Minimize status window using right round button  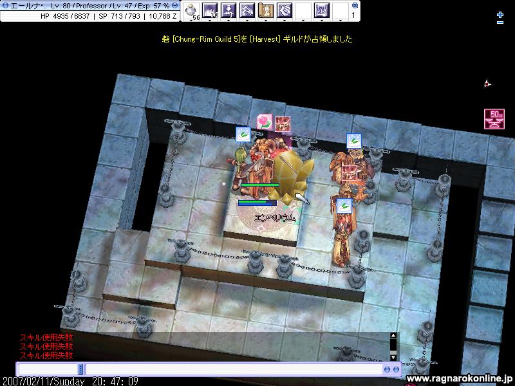175,6
